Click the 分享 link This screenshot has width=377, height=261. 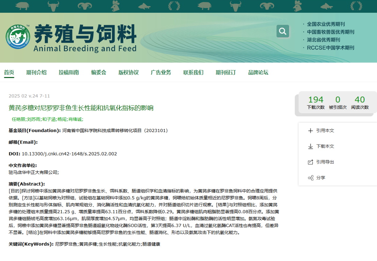(x=321, y=178)
